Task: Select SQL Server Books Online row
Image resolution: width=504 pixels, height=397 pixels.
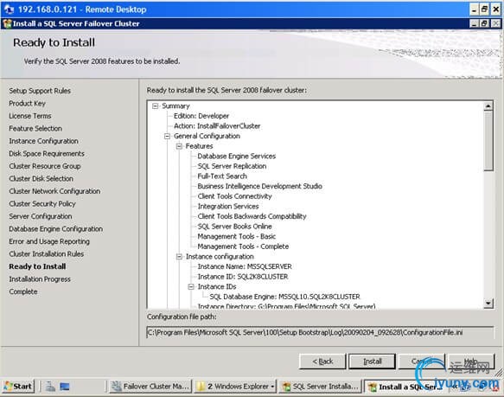Action: [234, 227]
